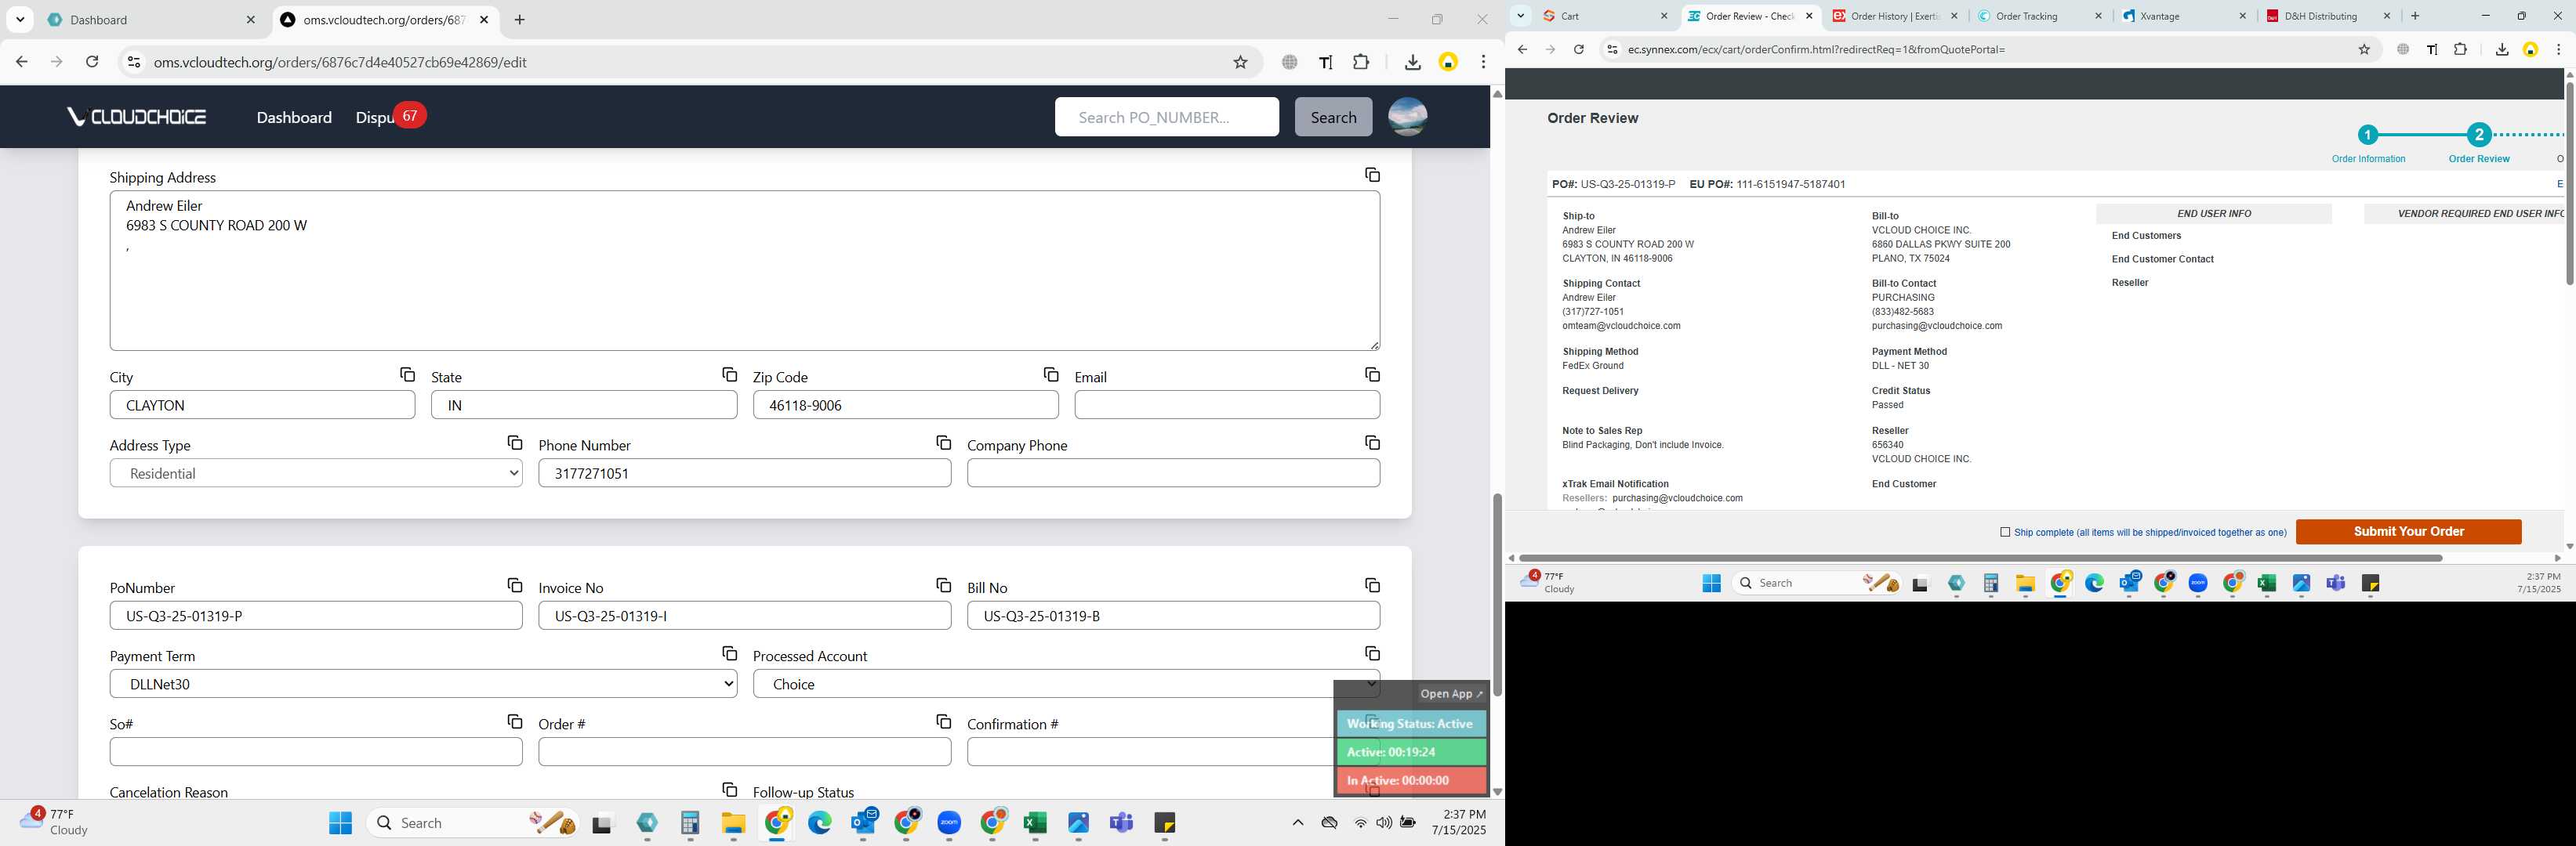Go back in the Synnex browser window
The height and width of the screenshot is (846, 2576).
pos(1522,49)
